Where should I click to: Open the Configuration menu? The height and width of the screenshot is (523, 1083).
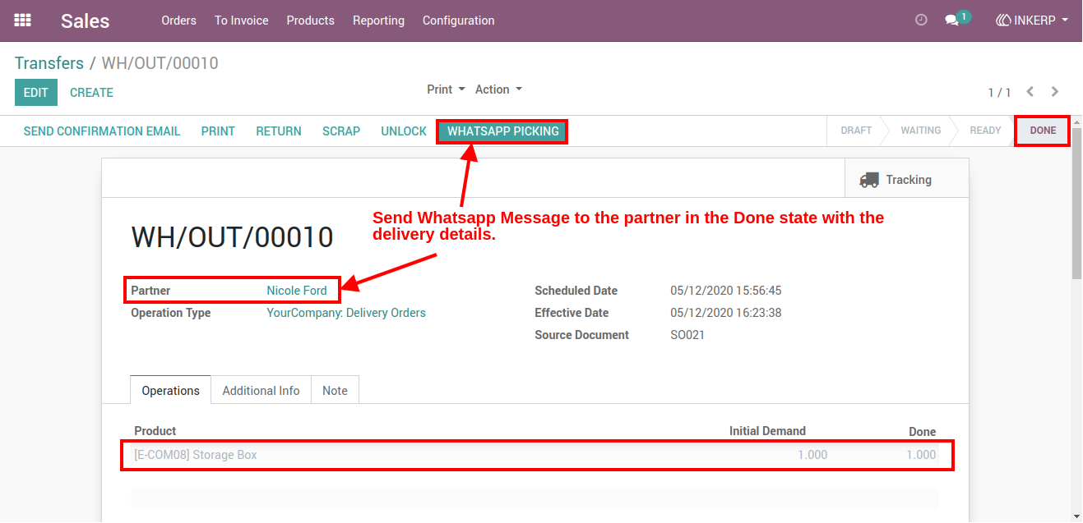459,21
